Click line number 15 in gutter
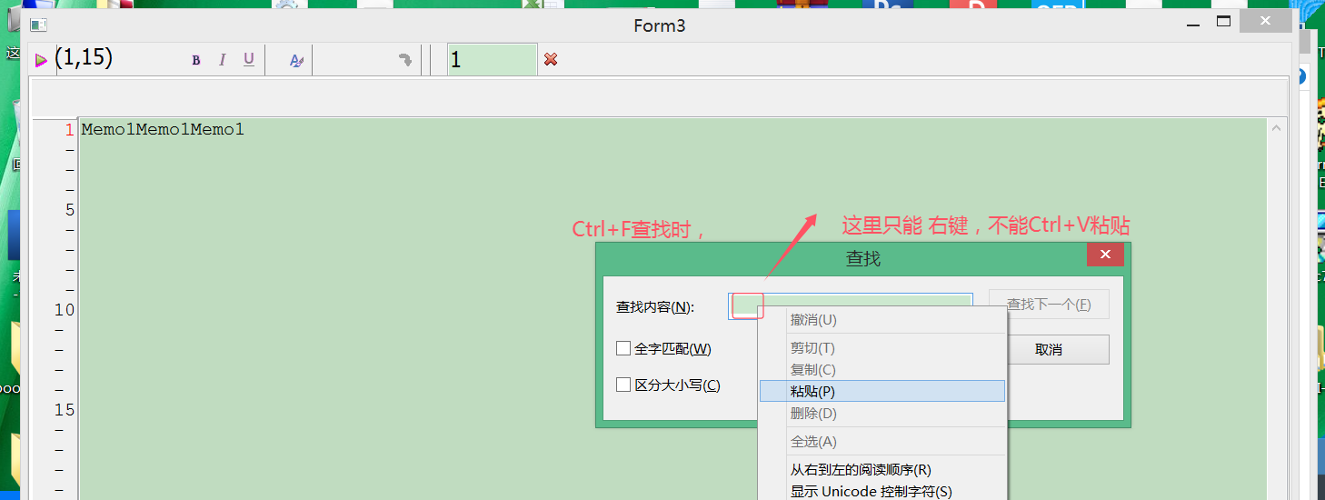Viewport: 1325px width, 500px height. tap(64, 410)
